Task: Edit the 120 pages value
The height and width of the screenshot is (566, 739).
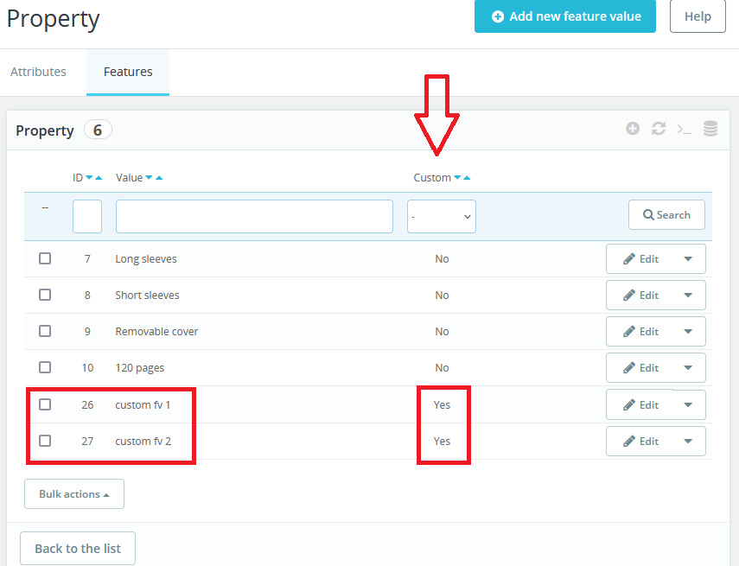Action: coord(640,367)
